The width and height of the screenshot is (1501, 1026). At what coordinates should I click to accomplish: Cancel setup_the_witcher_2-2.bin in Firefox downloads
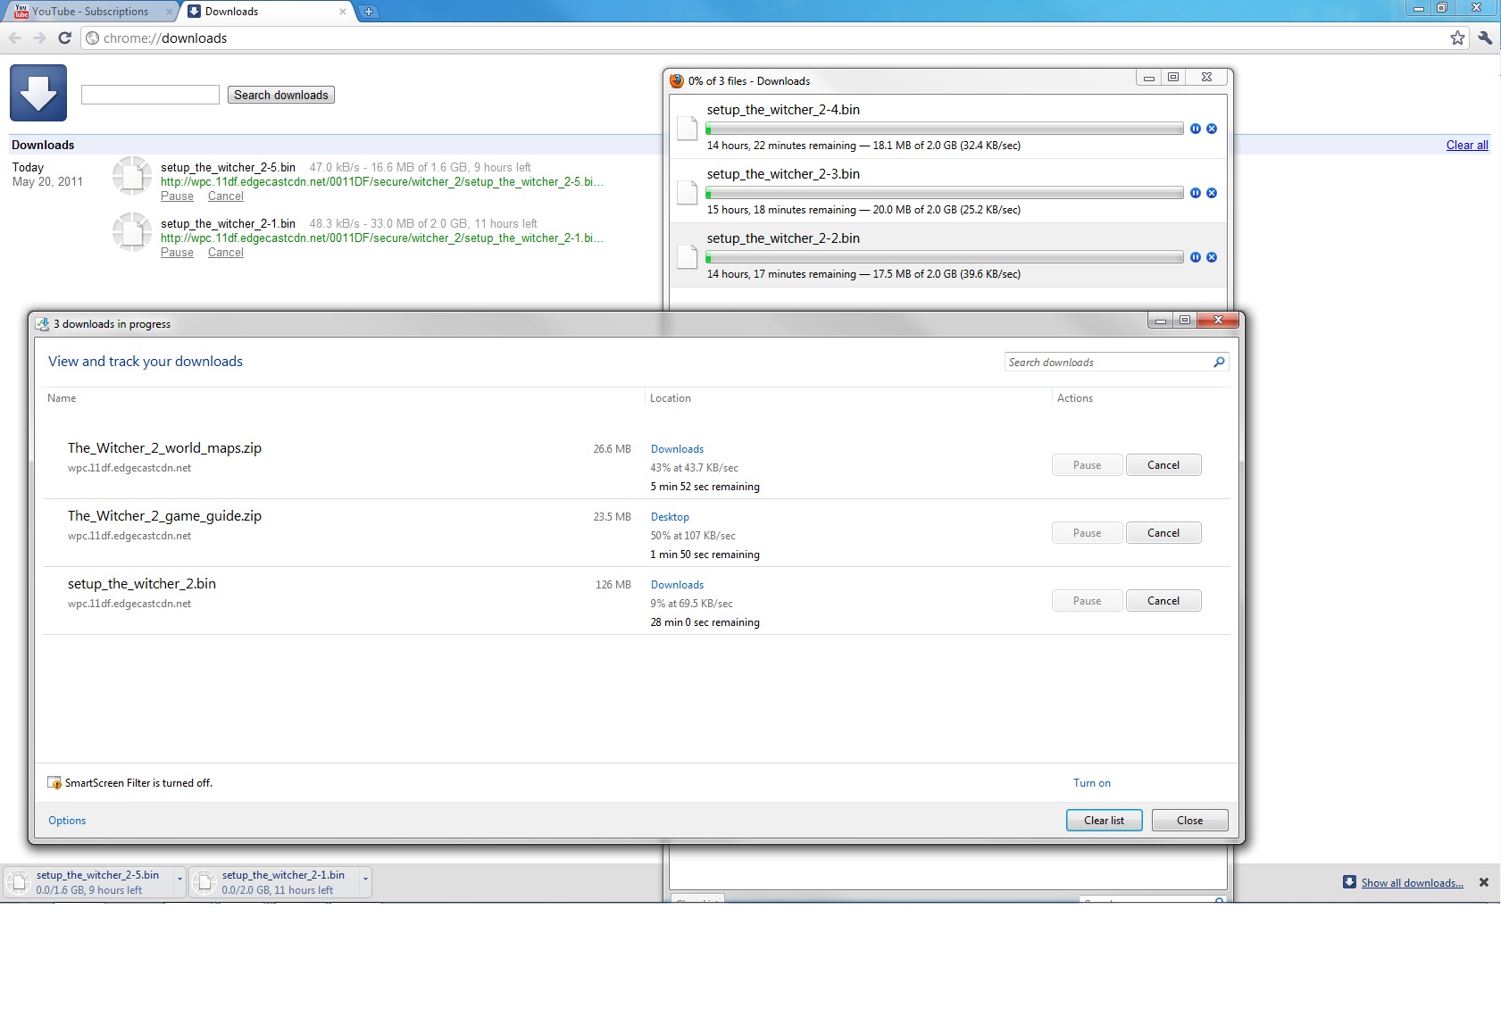[x=1212, y=257]
